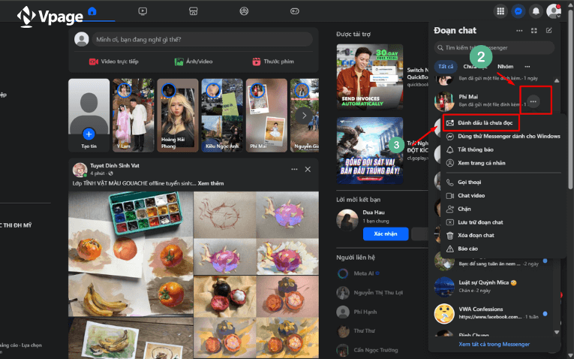Toggle the Messenger icon in header
Screen dimensions: 574x359
(x=518, y=11)
